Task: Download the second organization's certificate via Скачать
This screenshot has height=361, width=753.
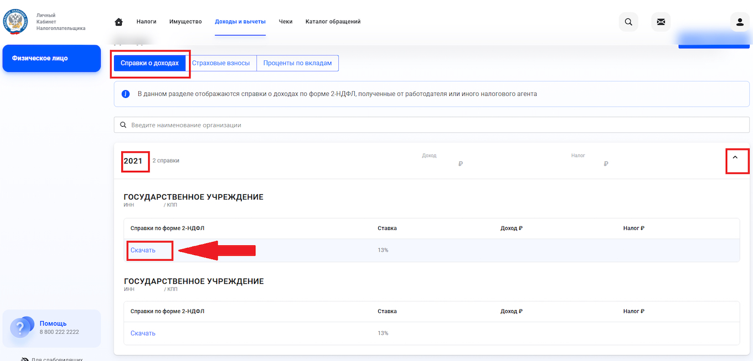Action: click(143, 333)
